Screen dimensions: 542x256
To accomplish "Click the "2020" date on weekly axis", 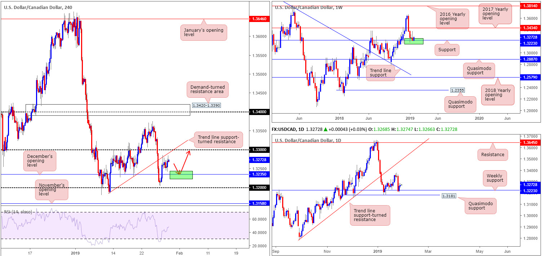I will click(479, 118).
